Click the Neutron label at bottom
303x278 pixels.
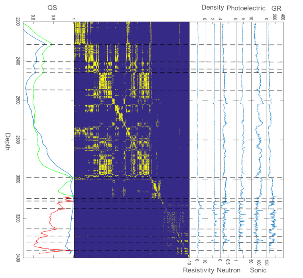pyautogui.click(x=228, y=270)
